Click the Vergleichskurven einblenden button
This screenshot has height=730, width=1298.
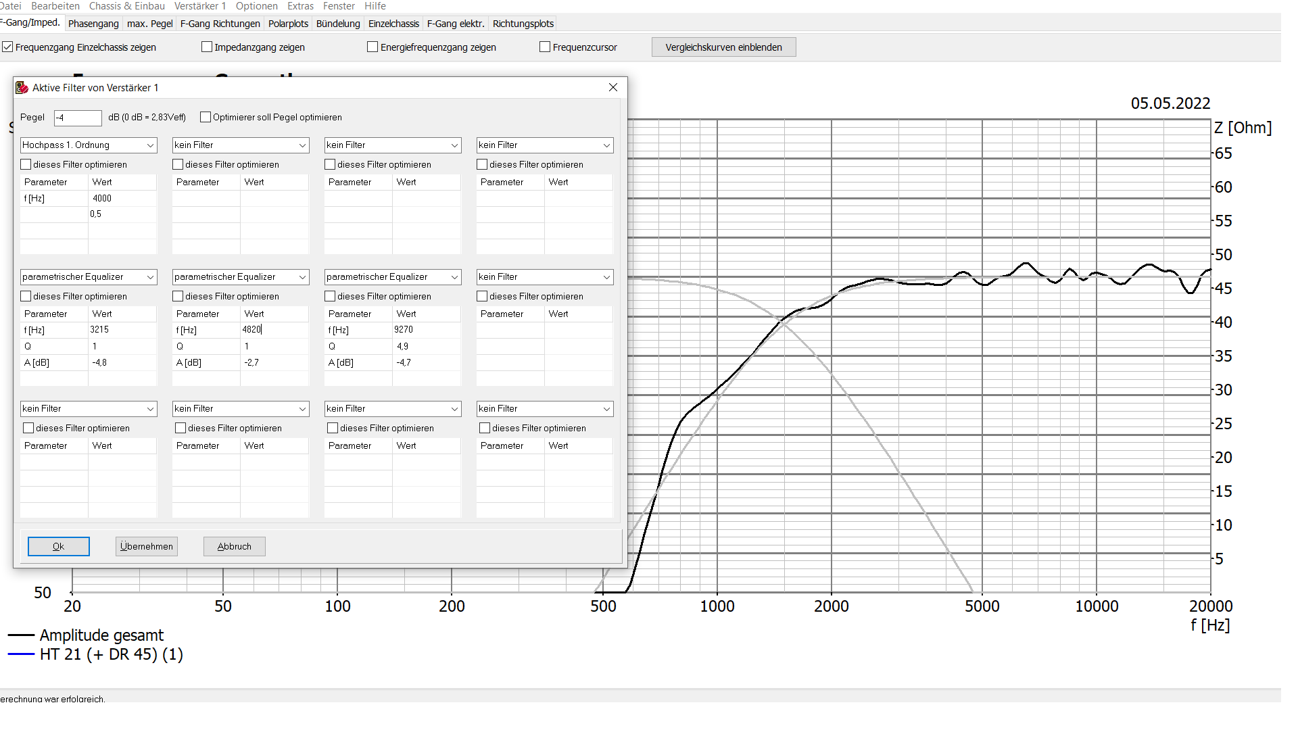[x=724, y=47]
